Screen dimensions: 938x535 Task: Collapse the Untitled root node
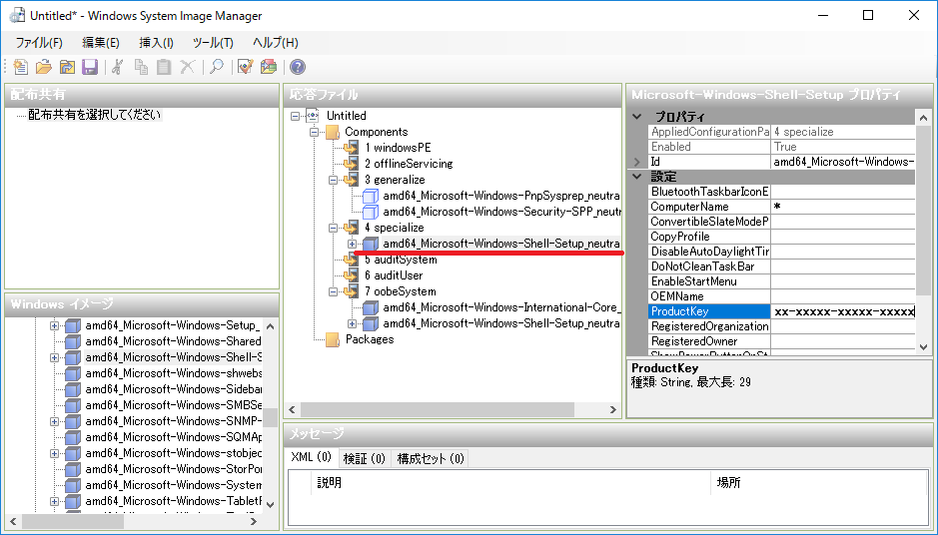(x=295, y=116)
